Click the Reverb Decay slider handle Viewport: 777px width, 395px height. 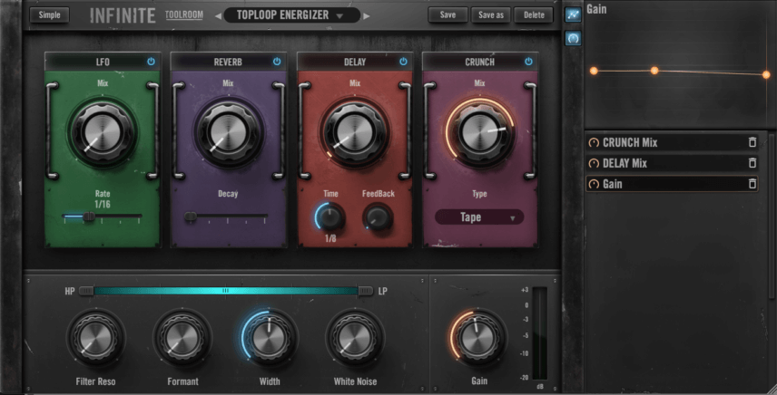tap(191, 216)
